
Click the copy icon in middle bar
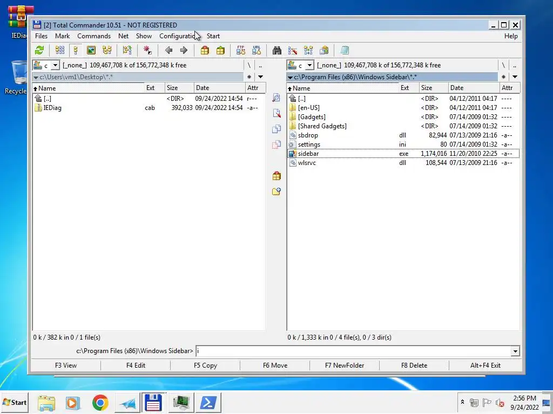[x=276, y=129]
